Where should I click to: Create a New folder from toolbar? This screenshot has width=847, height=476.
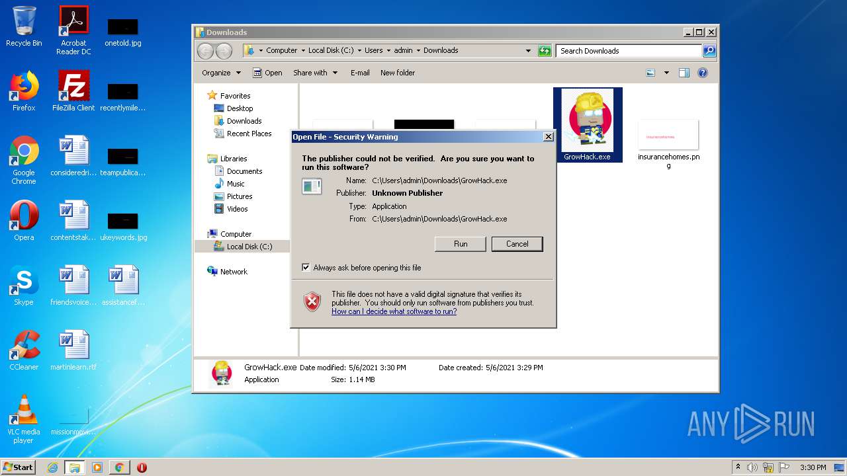coord(398,73)
